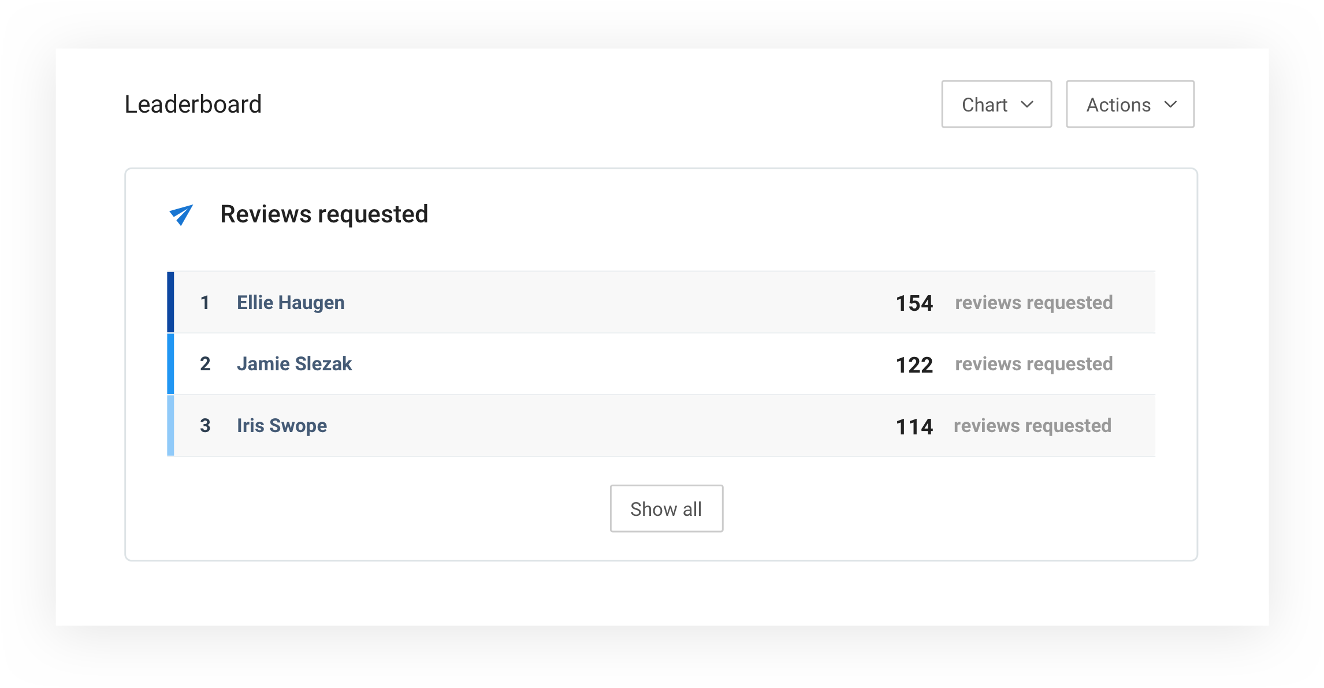Click the paper plane Reviews requested icon
This screenshot has height=688, width=1324.
tap(181, 215)
